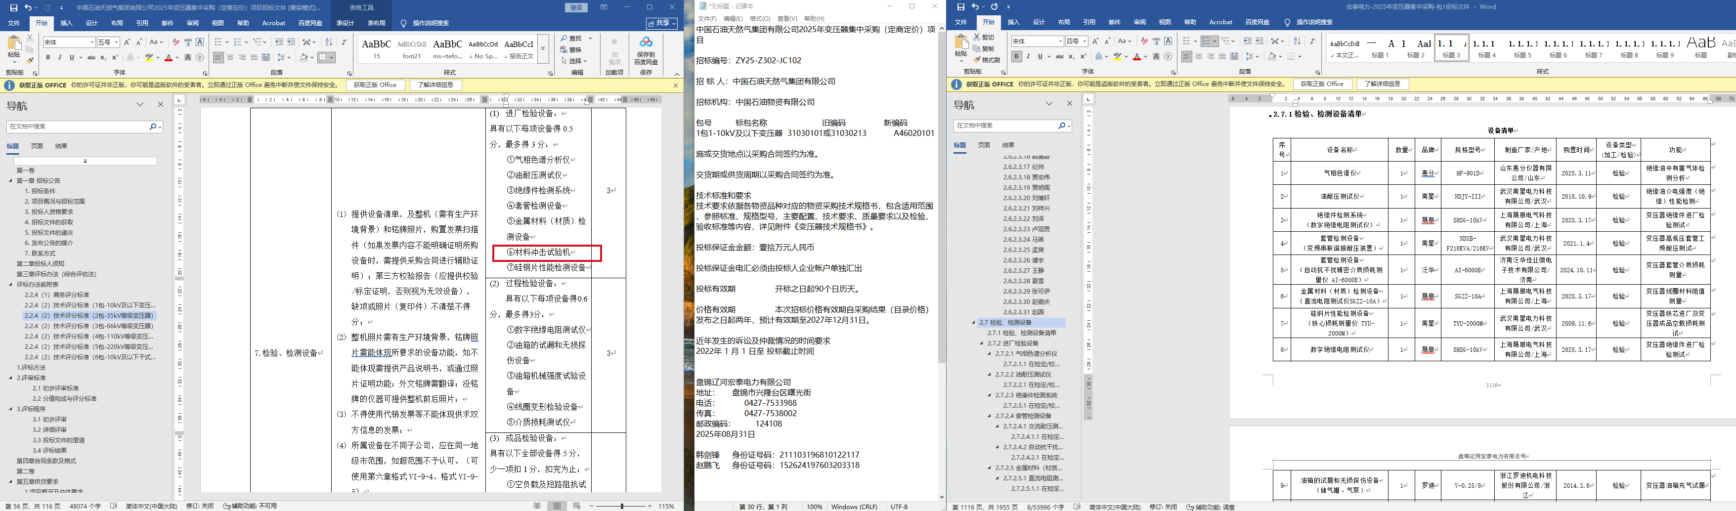Collapse 评标办法前附表 in left navigation tree
The height and width of the screenshot is (511, 1736).
11,285
